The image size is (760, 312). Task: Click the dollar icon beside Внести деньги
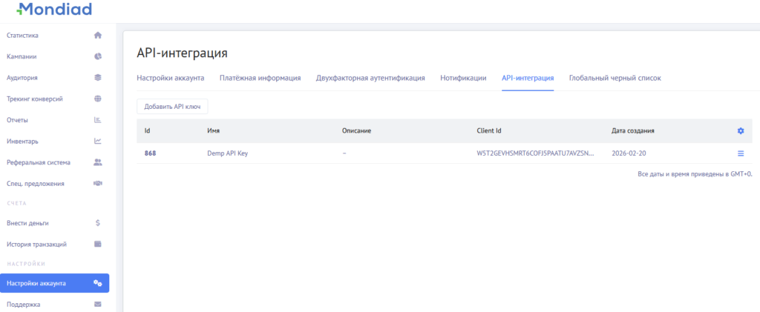(97, 223)
